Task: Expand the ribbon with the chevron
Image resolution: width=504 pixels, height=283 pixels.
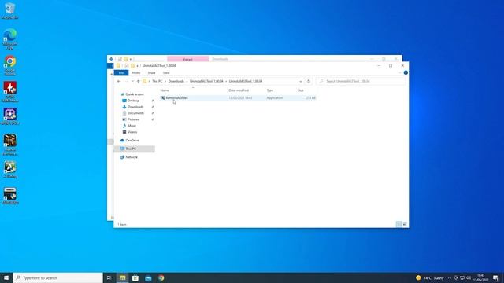Action: tap(399, 73)
